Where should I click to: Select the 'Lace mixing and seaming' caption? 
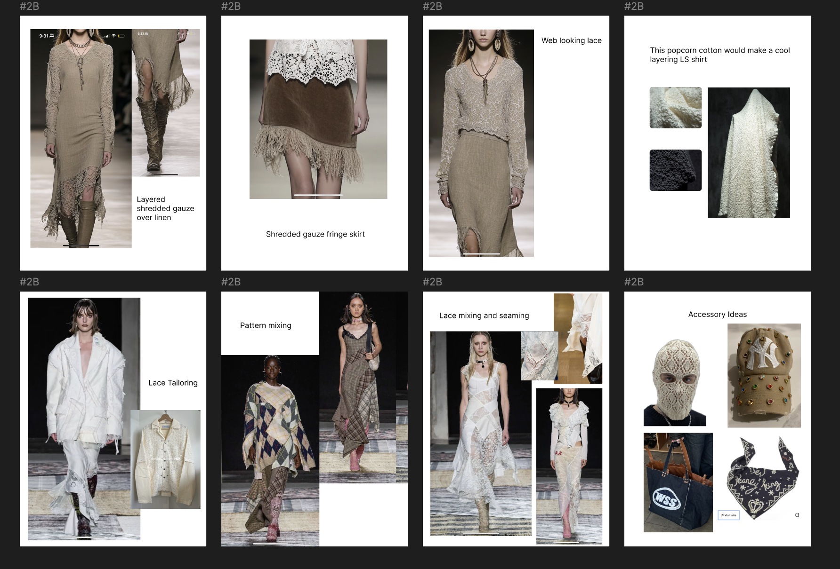(484, 316)
